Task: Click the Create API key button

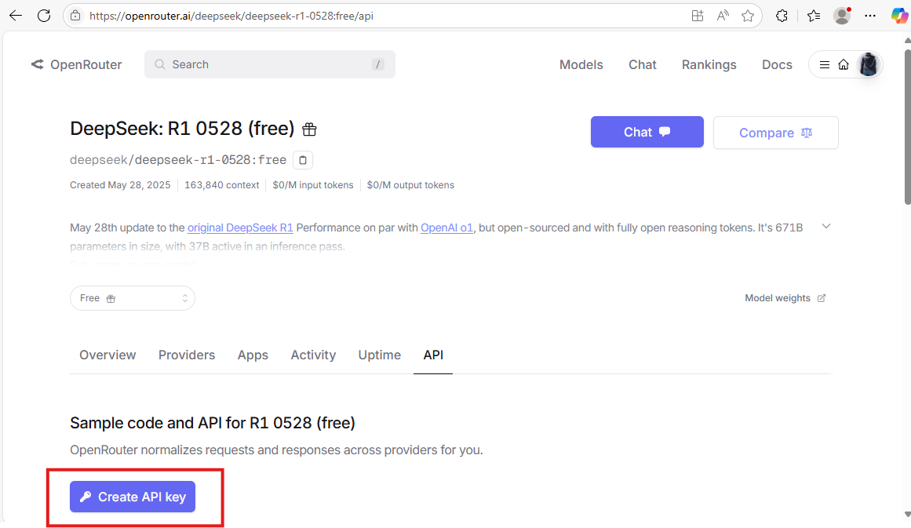Action: (133, 497)
